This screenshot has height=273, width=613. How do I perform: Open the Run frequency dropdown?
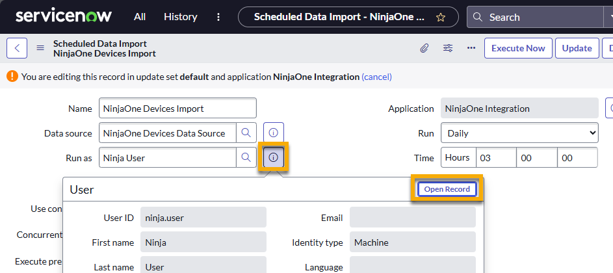(x=519, y=133)
